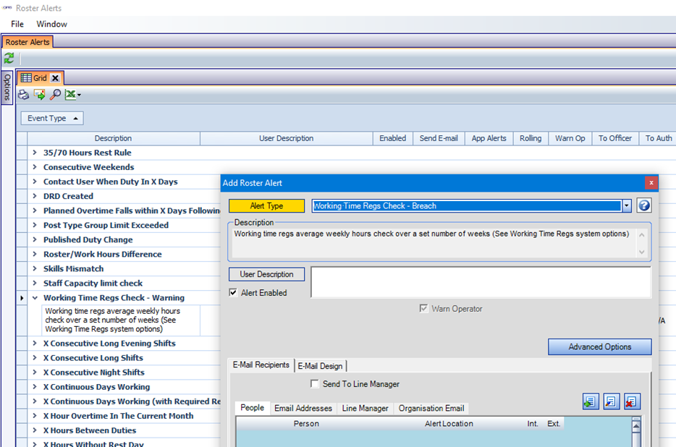Expand the Consecutive Weekends row
676x447 pixels.
click(x=35, y=167)
